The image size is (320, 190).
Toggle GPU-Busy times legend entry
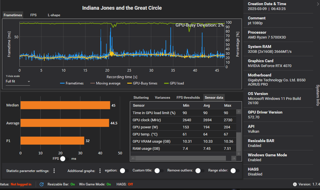point(142,83)
